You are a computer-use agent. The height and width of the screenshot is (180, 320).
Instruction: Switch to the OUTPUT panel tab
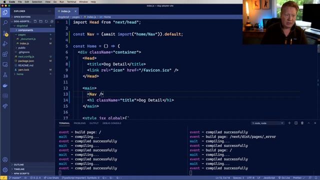[x=94, y=123]
